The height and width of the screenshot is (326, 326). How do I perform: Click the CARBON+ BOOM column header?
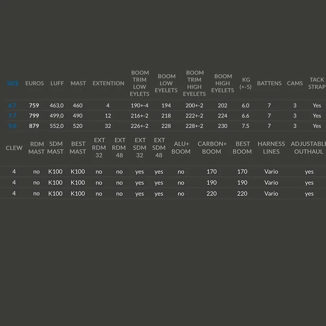coord(212,148)
